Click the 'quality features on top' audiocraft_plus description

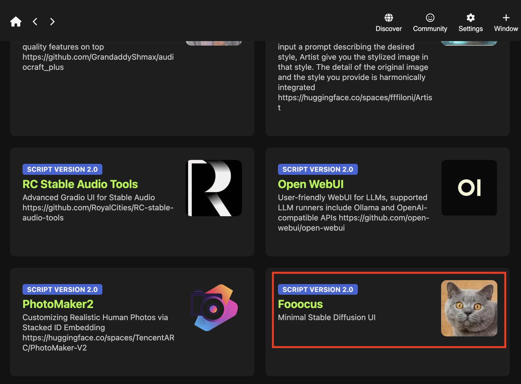click(98, 57)
